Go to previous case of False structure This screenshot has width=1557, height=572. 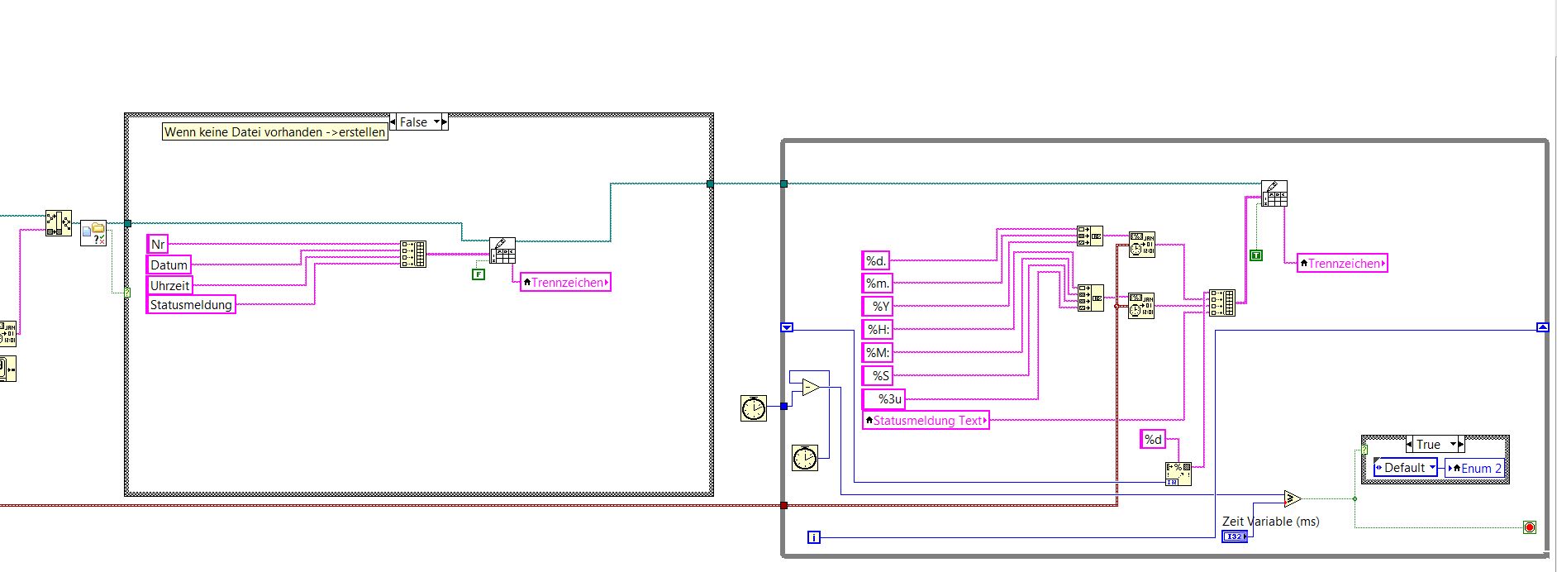(x=393, y=122)
